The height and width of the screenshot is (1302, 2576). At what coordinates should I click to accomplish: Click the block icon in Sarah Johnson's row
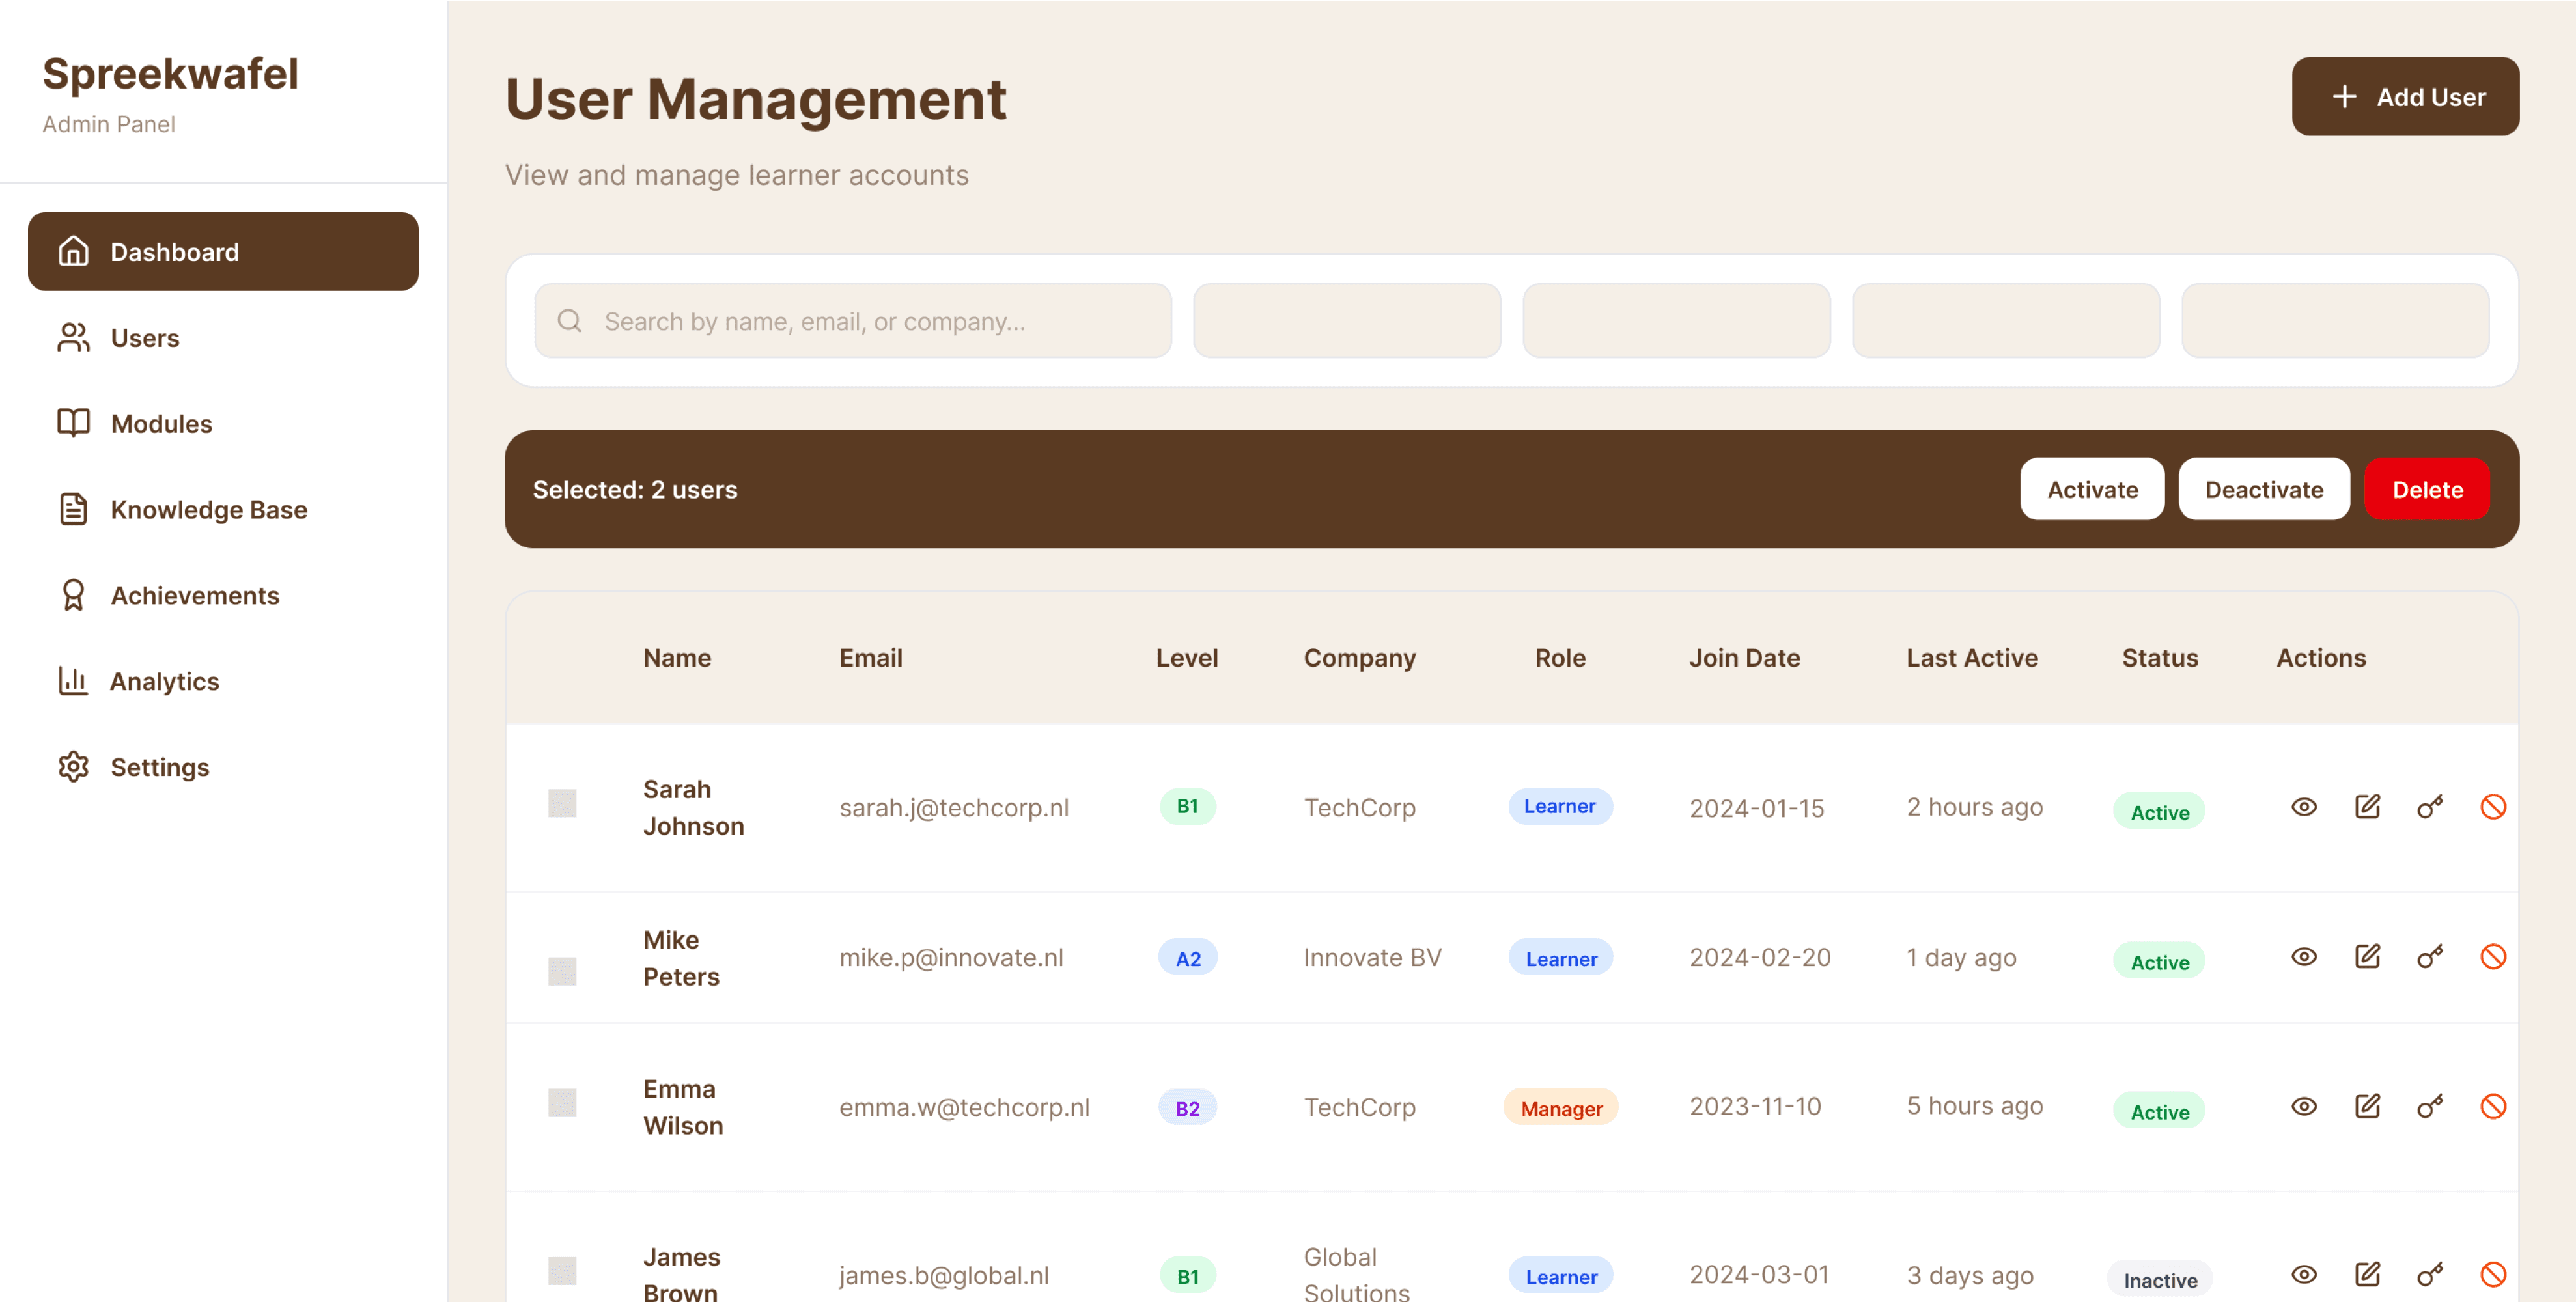2493,807
